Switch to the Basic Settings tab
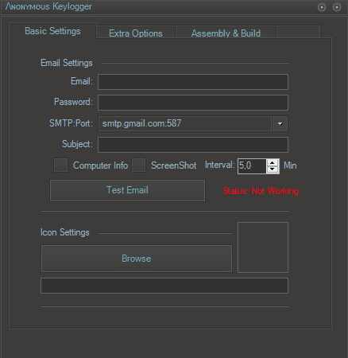348x358 pixels. [x=53, y=31]
